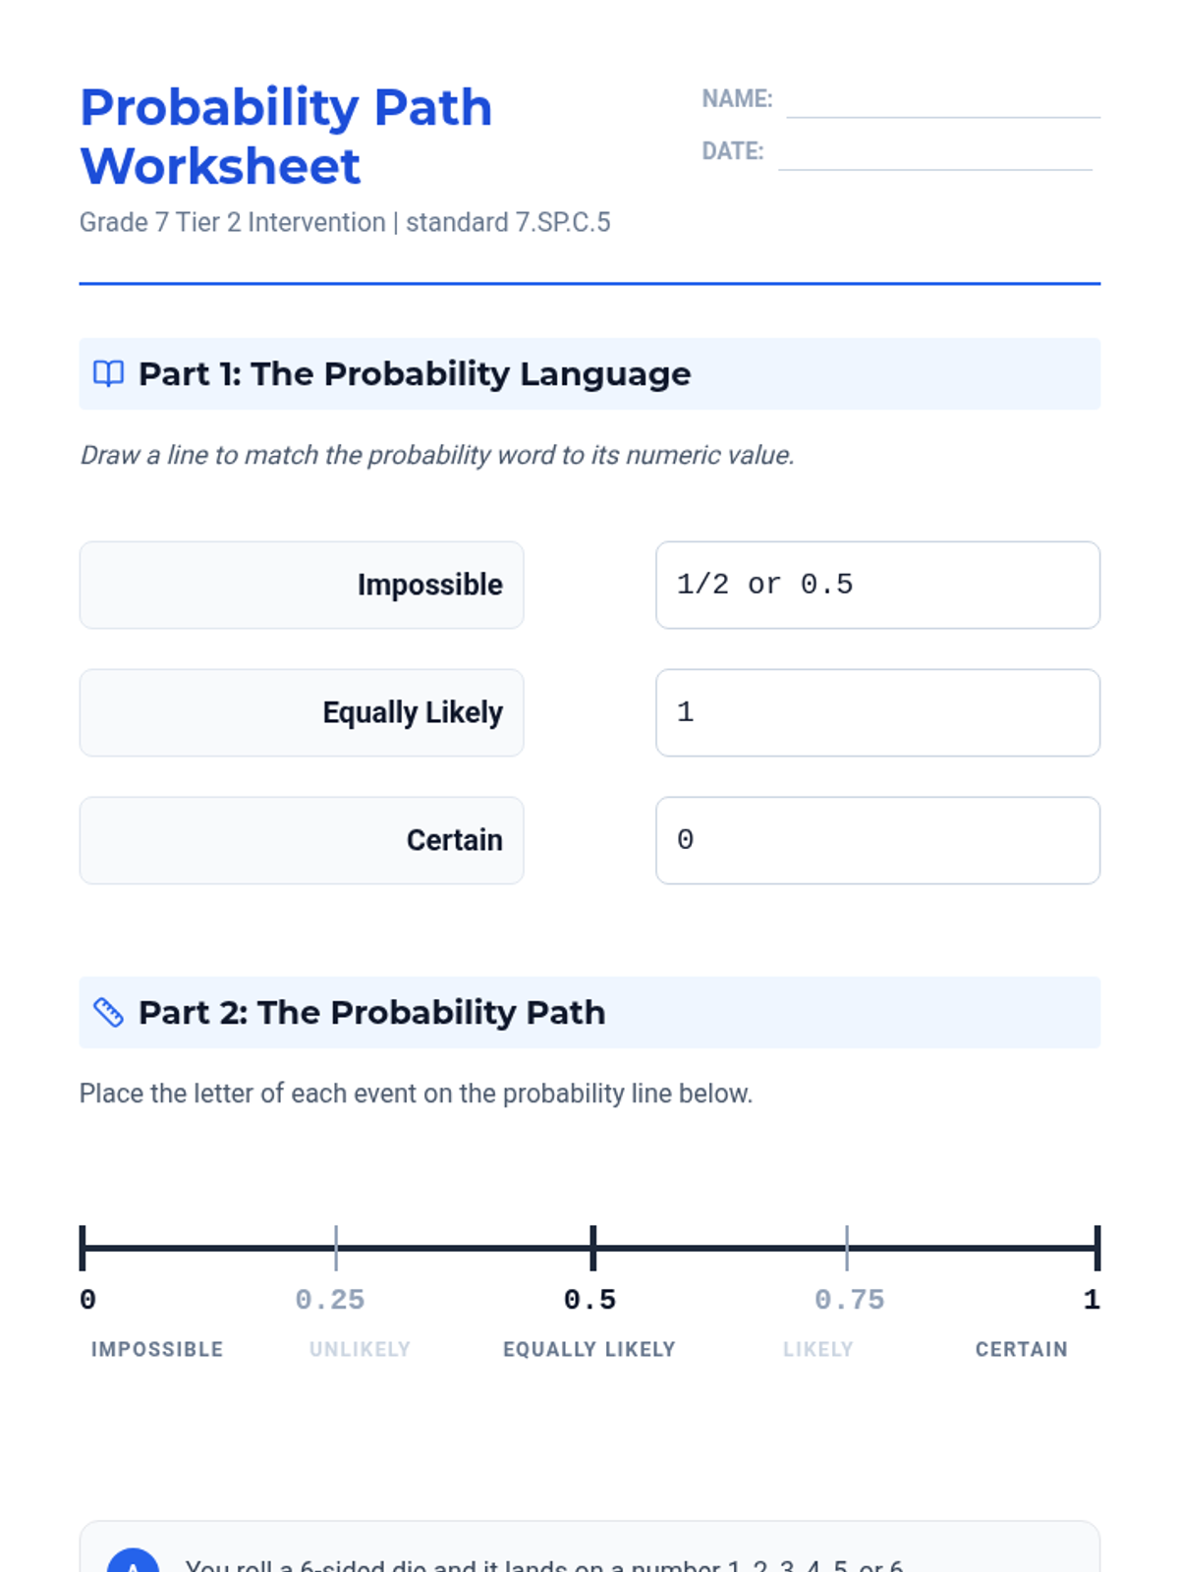Select the '1/2 or 0.5' value box
The width and height of the screenshot is (1179, 1572).
click(x=878, y=585)
